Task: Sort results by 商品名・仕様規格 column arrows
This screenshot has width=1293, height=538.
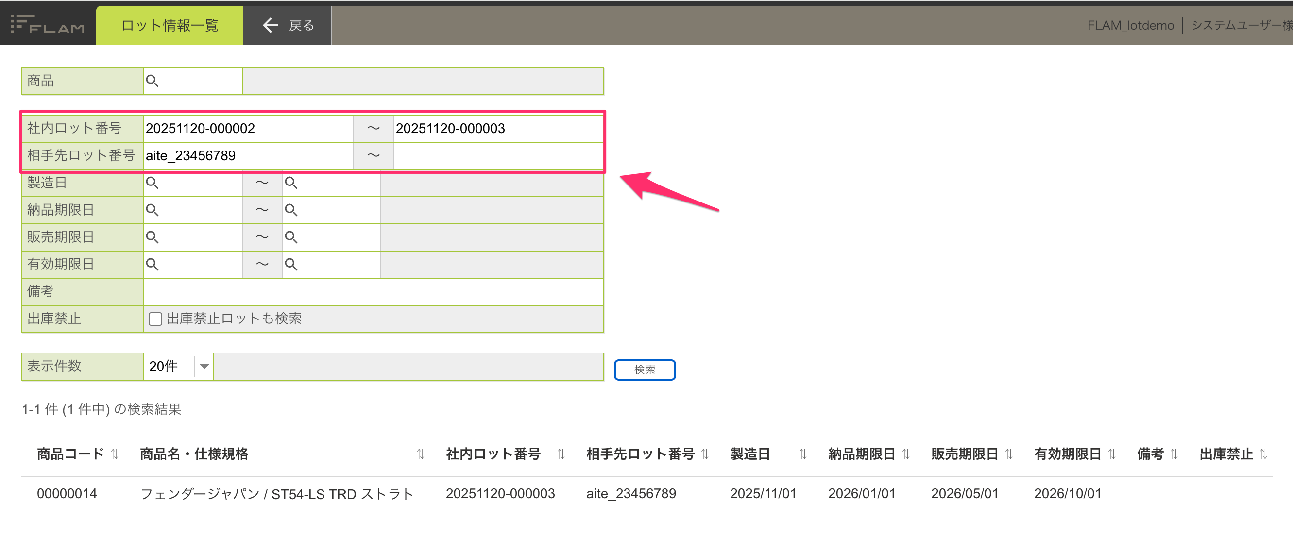Action: pyautogui.click(x=421, y=454)
